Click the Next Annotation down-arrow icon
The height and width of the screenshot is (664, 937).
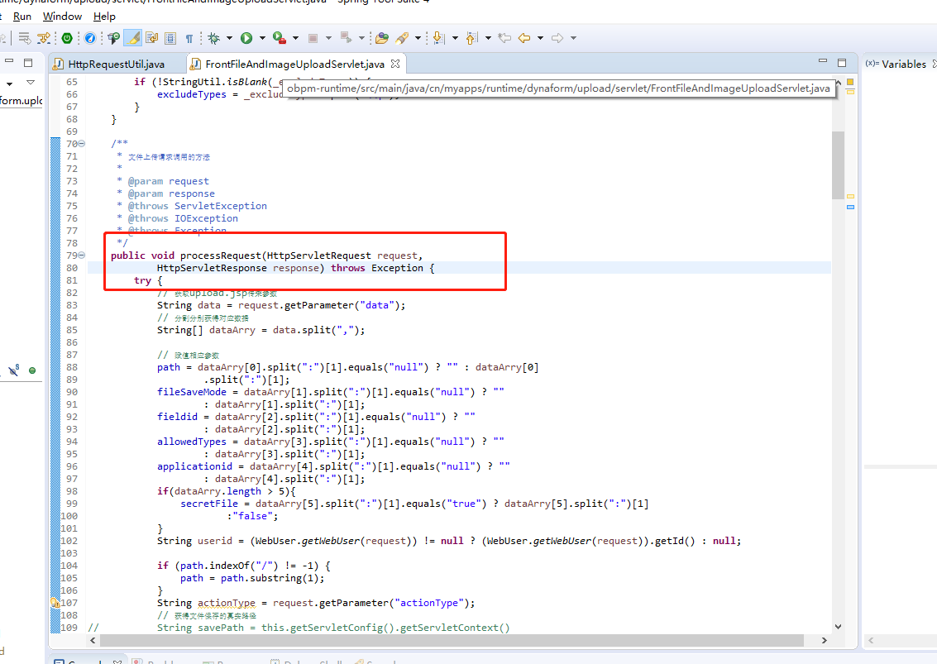[x=438, y=38]
